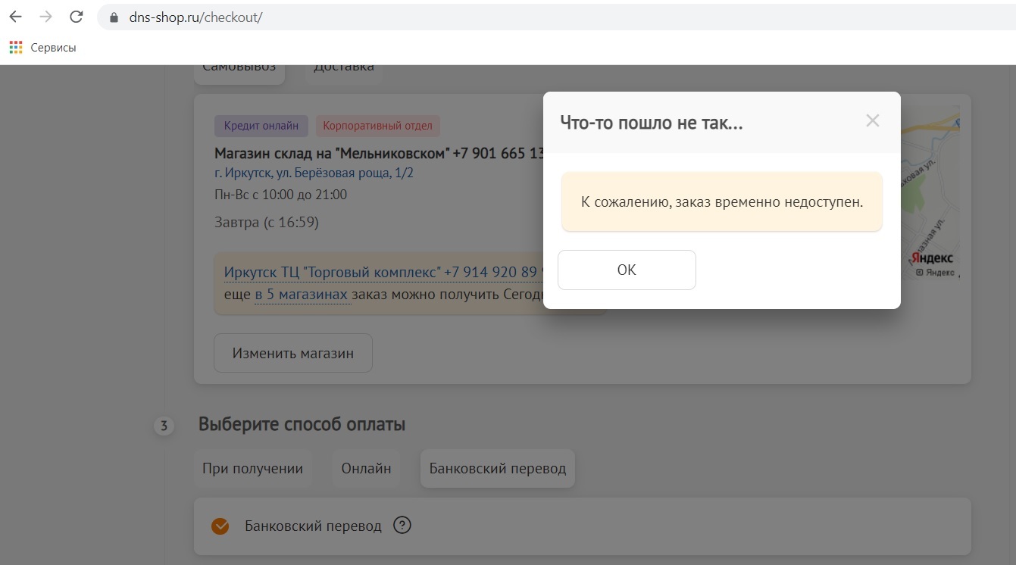Select the Доставка delivery tab
Viewport: 1016px width, 565px height.
pos(344,68)
